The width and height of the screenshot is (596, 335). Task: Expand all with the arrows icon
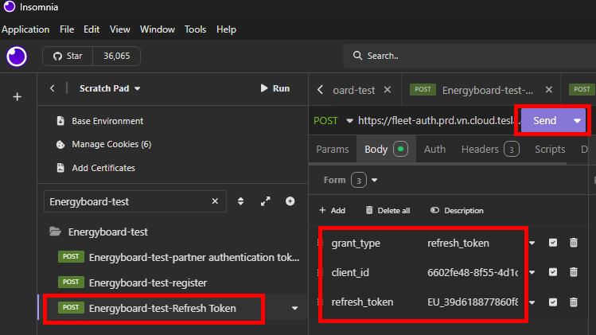(265, 201)
